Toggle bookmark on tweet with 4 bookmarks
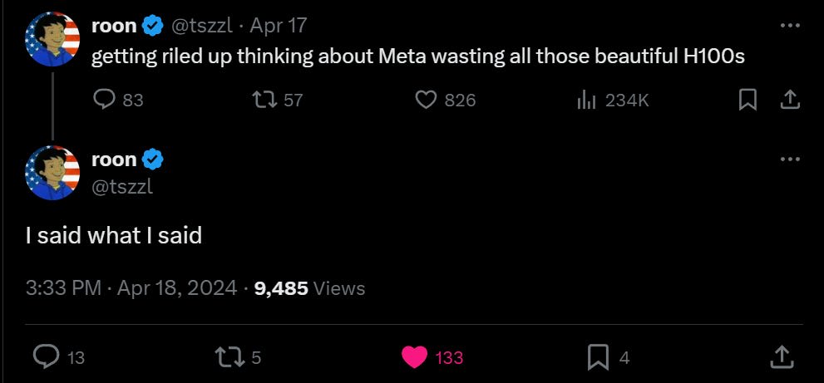The width and height of the screenshot is (824, 383). (598, 357)
